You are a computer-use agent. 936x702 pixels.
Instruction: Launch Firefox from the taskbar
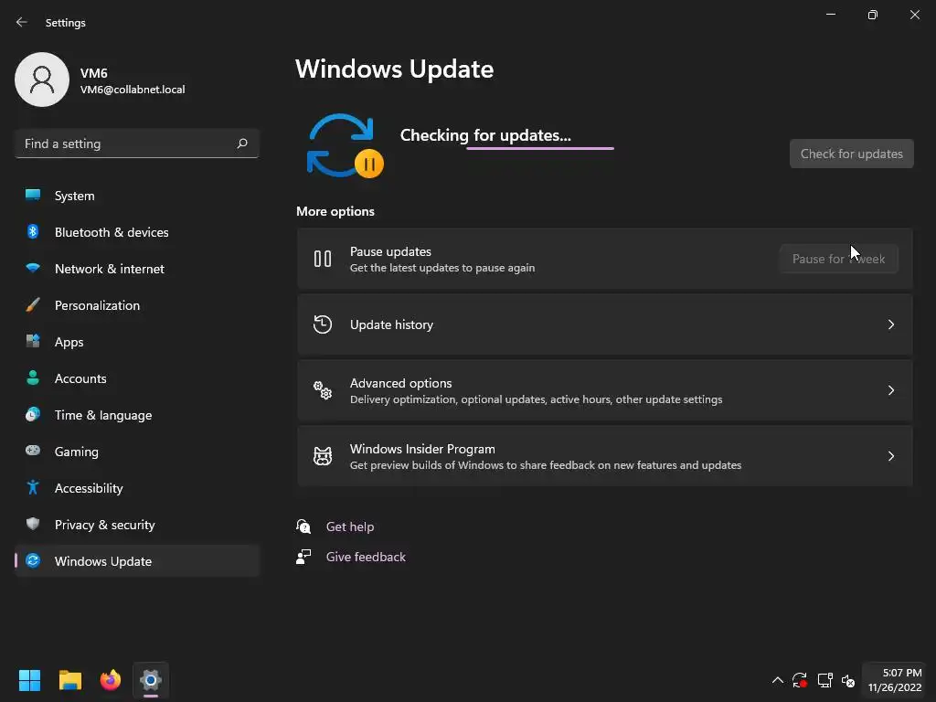[111, 680]
